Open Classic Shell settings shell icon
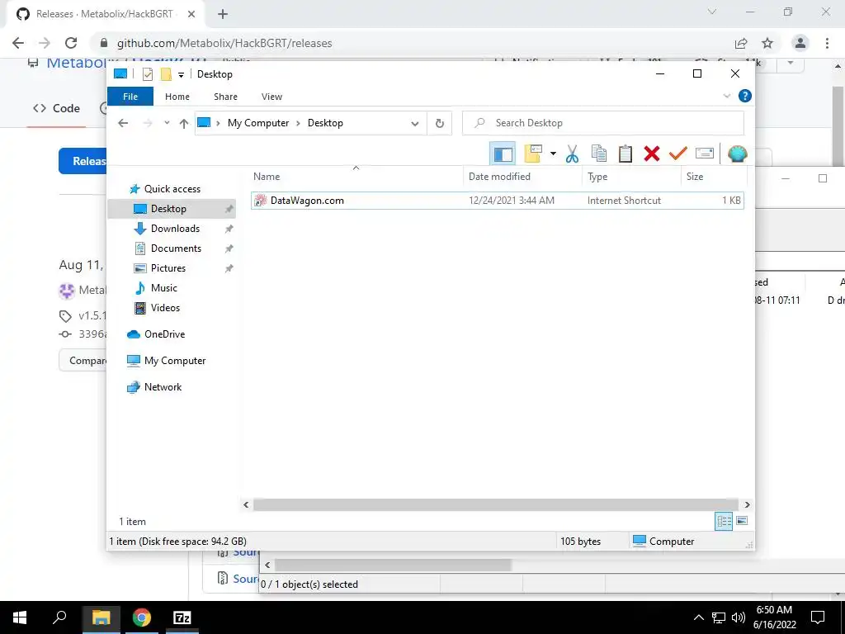The width and height of the screenshot is (845, 634). (x=737, y=154)
